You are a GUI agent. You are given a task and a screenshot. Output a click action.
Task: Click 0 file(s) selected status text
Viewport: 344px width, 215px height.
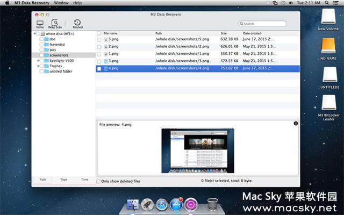coord(227,181)
